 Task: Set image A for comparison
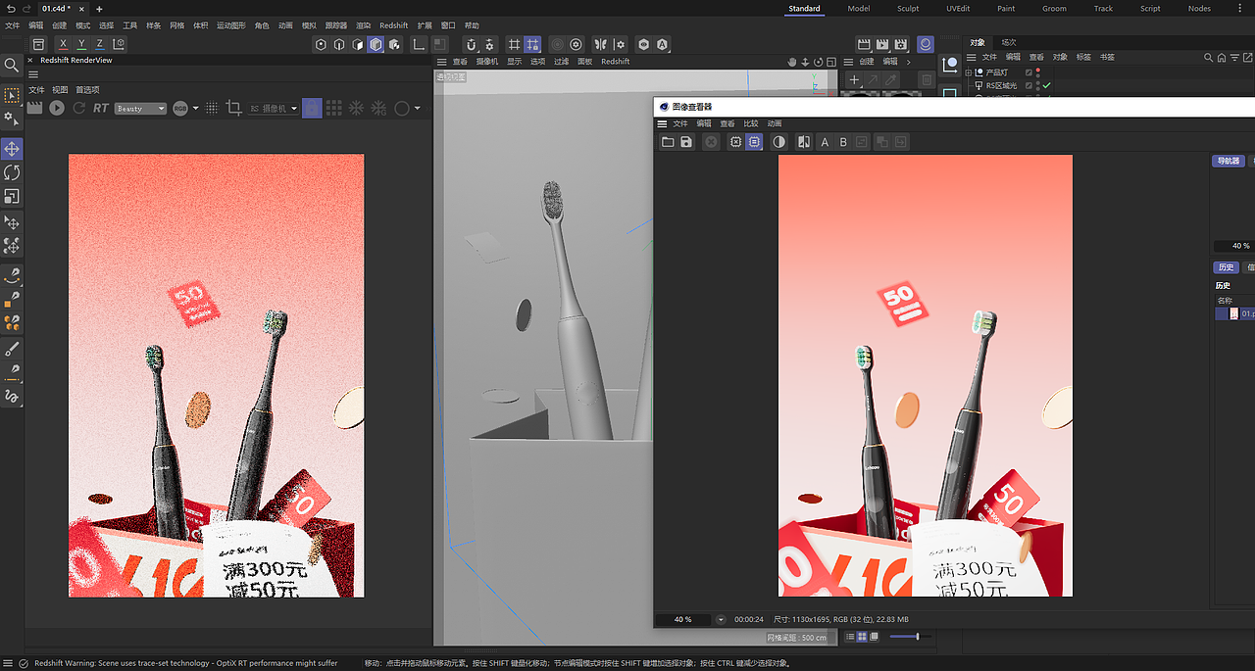825,142
